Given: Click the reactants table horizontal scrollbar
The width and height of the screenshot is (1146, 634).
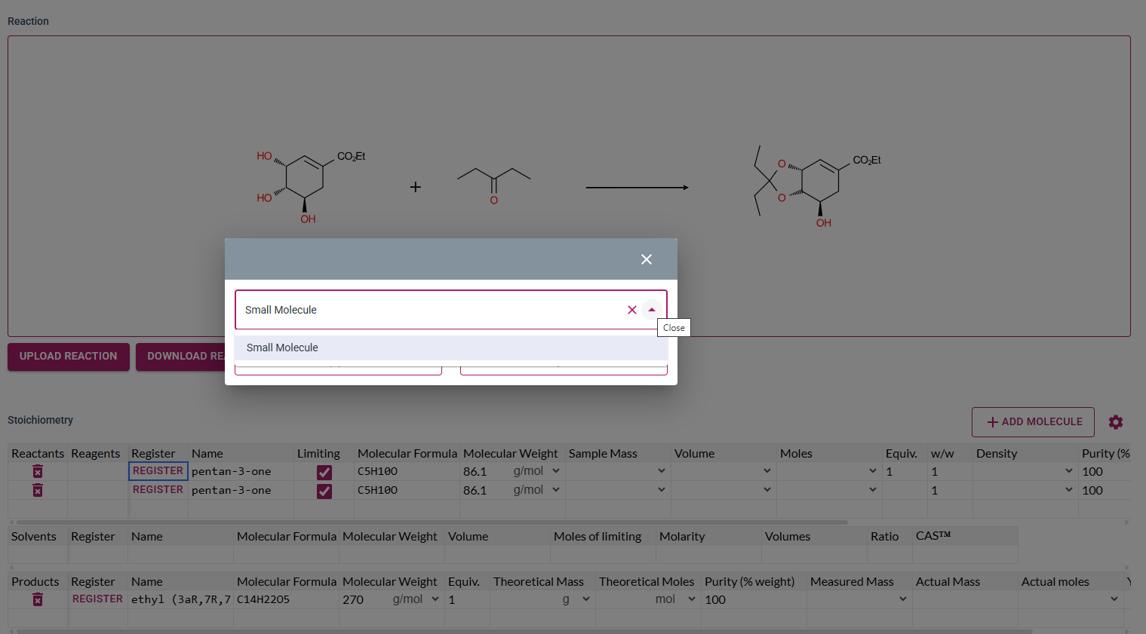Looking at the screenshot, I should coord(432,522).
